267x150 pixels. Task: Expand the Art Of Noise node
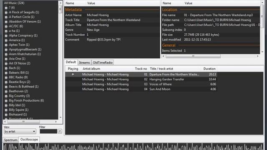click(x=6, y=63)
